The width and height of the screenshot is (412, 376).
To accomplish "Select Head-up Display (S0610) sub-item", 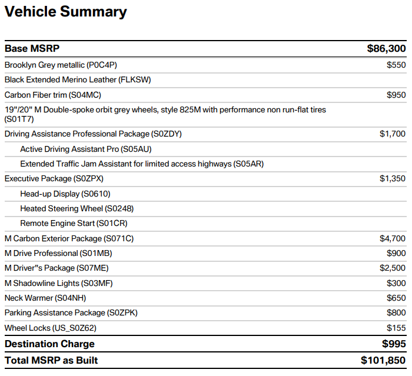I will coord(65,194).
